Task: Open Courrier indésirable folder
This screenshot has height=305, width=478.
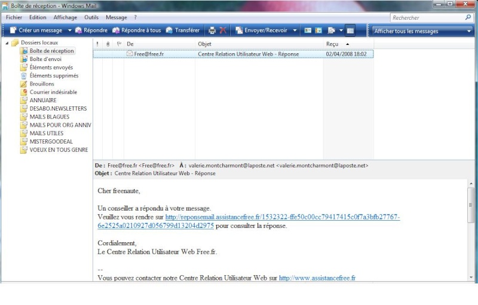Action: (53, 92)
